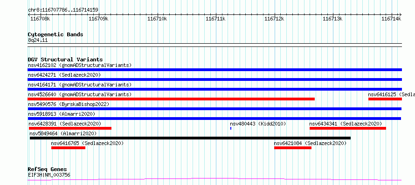Click the right arrowhead of the ruler
415x185 pixels.
[x=401, y=14]
